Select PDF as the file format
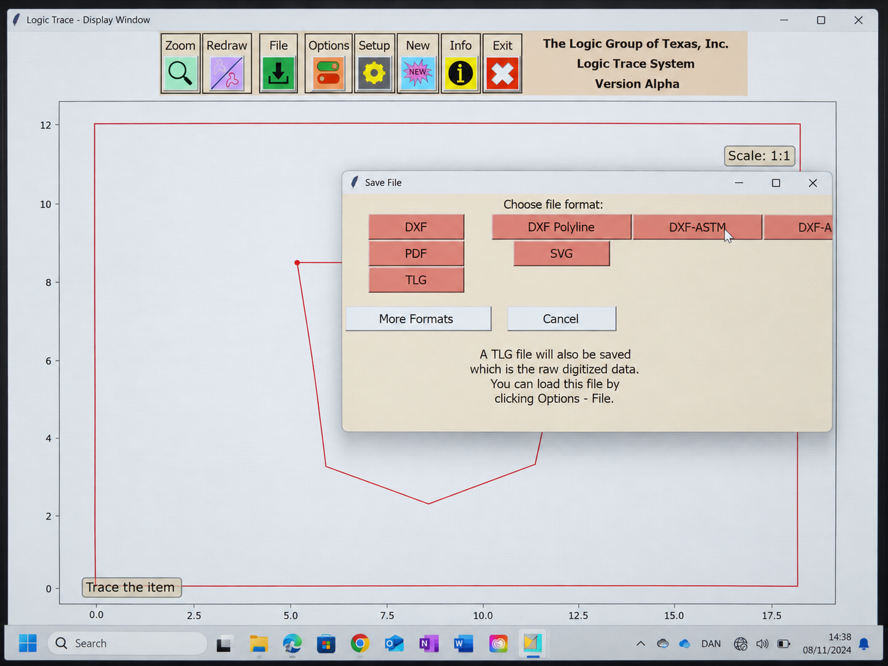 coord(416,253)
